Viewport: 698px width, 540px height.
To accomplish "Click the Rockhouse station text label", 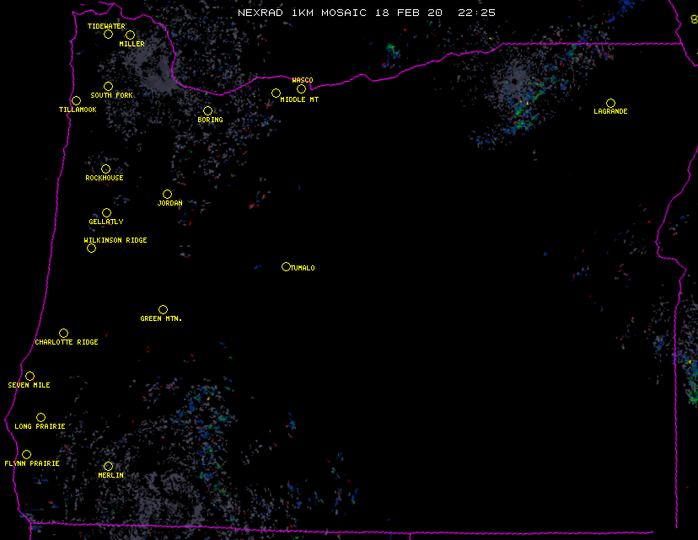I will 105,179.
